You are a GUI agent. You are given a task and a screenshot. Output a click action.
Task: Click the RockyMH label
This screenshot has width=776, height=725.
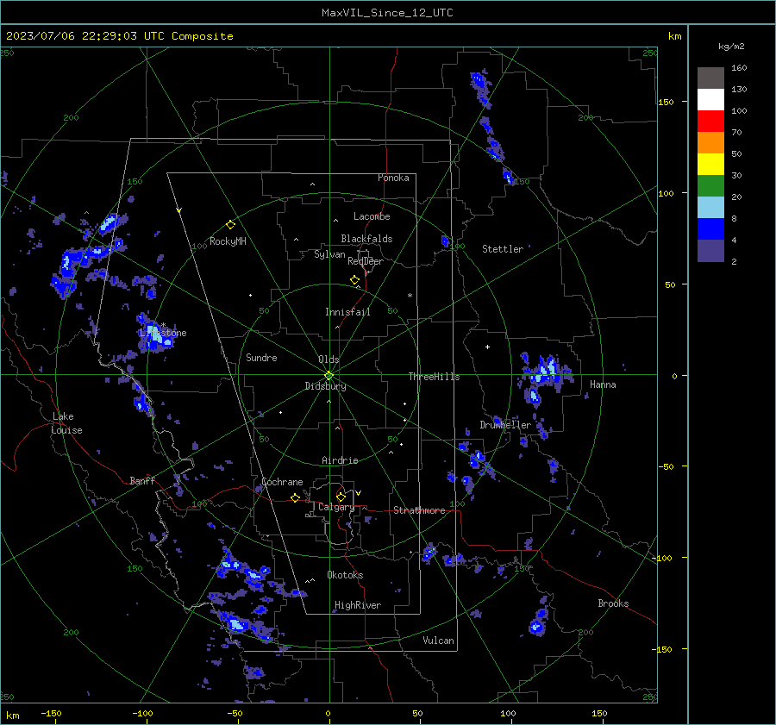228,241
